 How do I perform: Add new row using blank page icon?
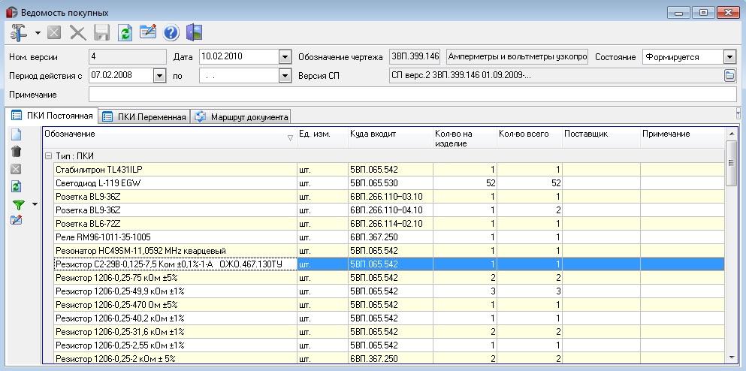(17, 134)
